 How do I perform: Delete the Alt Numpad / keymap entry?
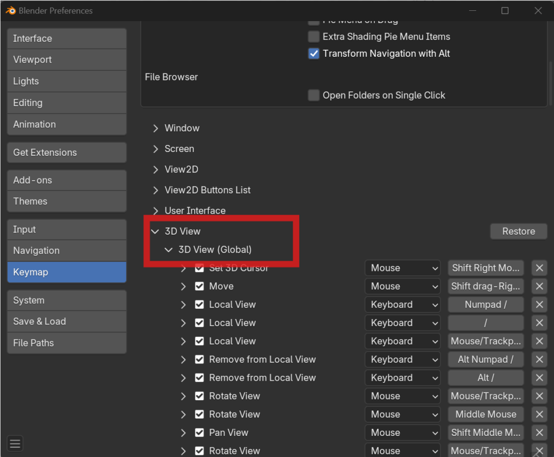click(x=539, y=360)
